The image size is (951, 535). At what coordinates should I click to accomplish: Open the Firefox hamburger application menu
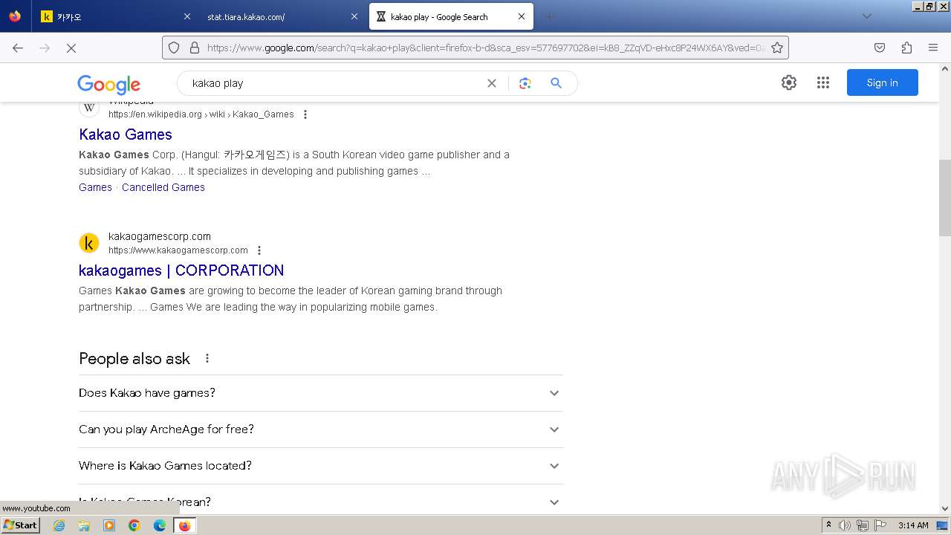pyautogui.click(x=933, y=48)
